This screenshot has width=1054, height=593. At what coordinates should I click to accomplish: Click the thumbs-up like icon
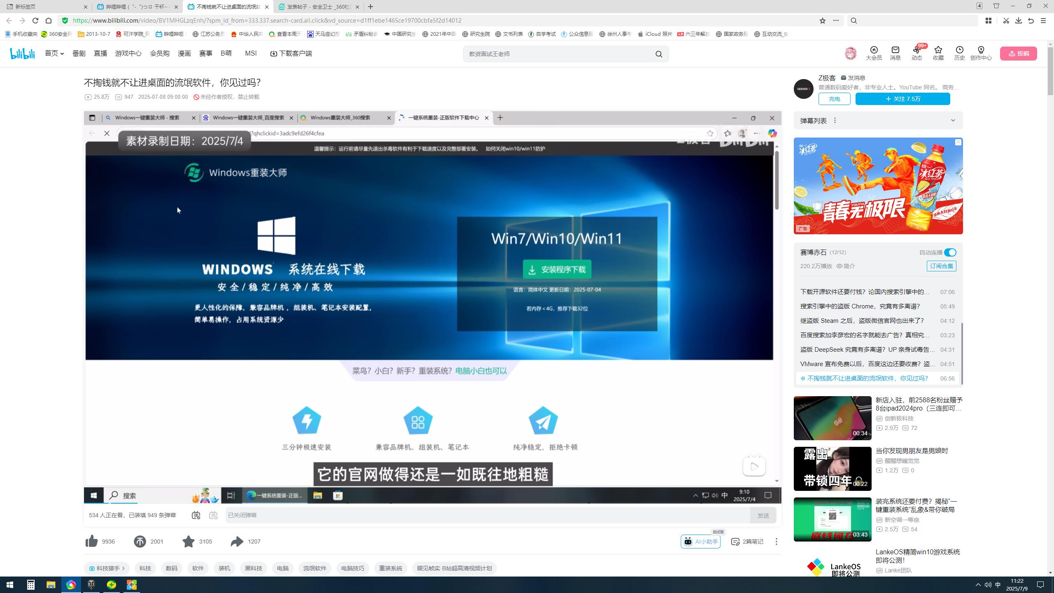(91, 542)
